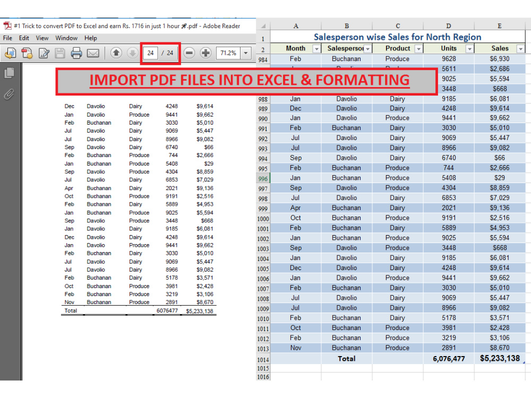
Task: Click the 'Total' cell in Excel row 1014
Action: tap(347, 359)
